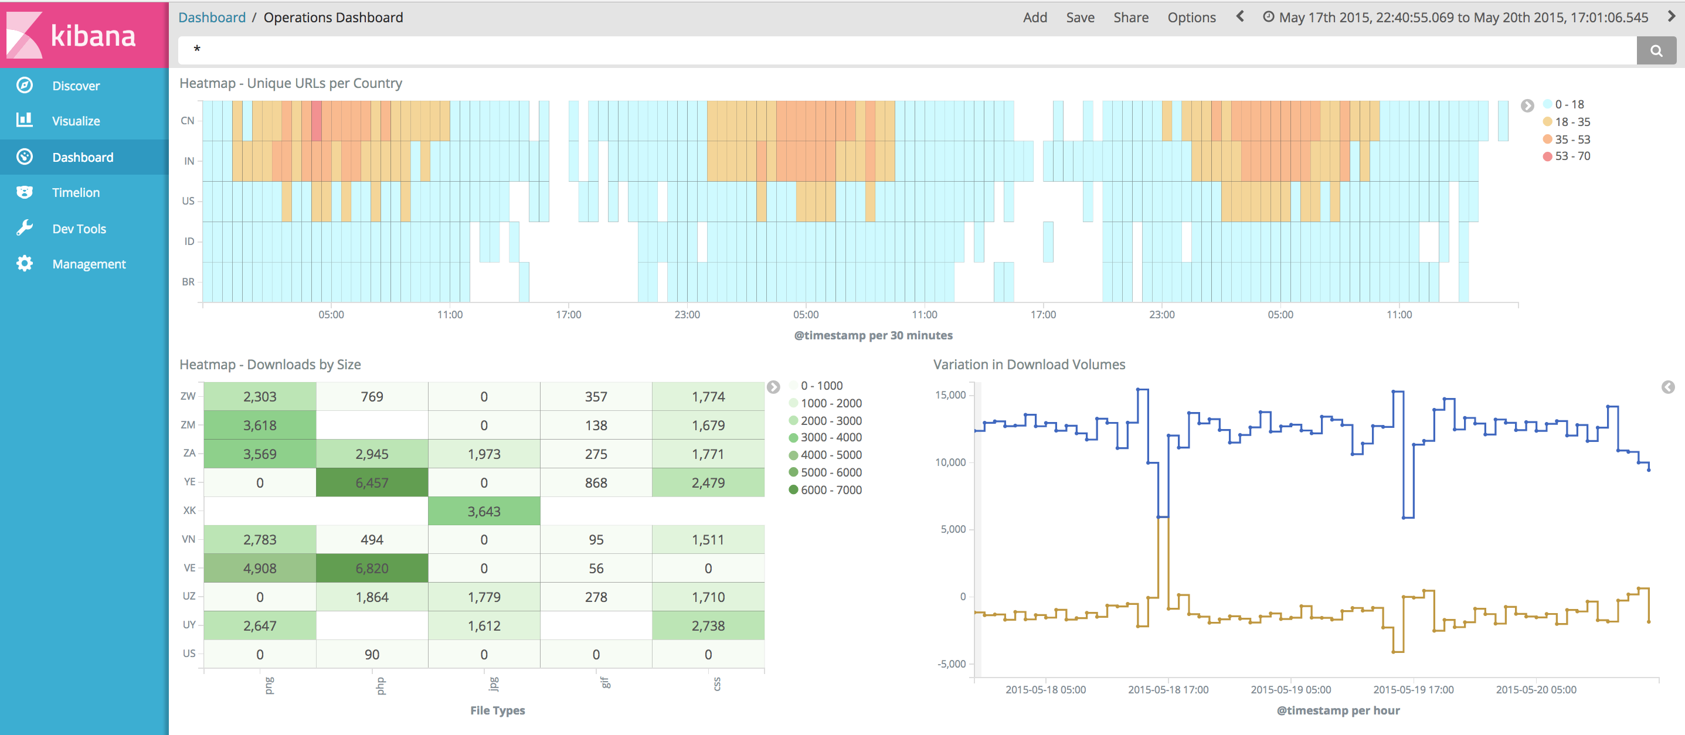Open the Discover menu label

(76, 86)
